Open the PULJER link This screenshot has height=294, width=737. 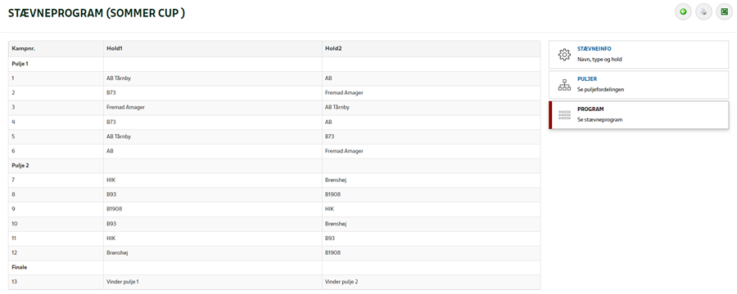pyautogui.click(x=587, y=78)
